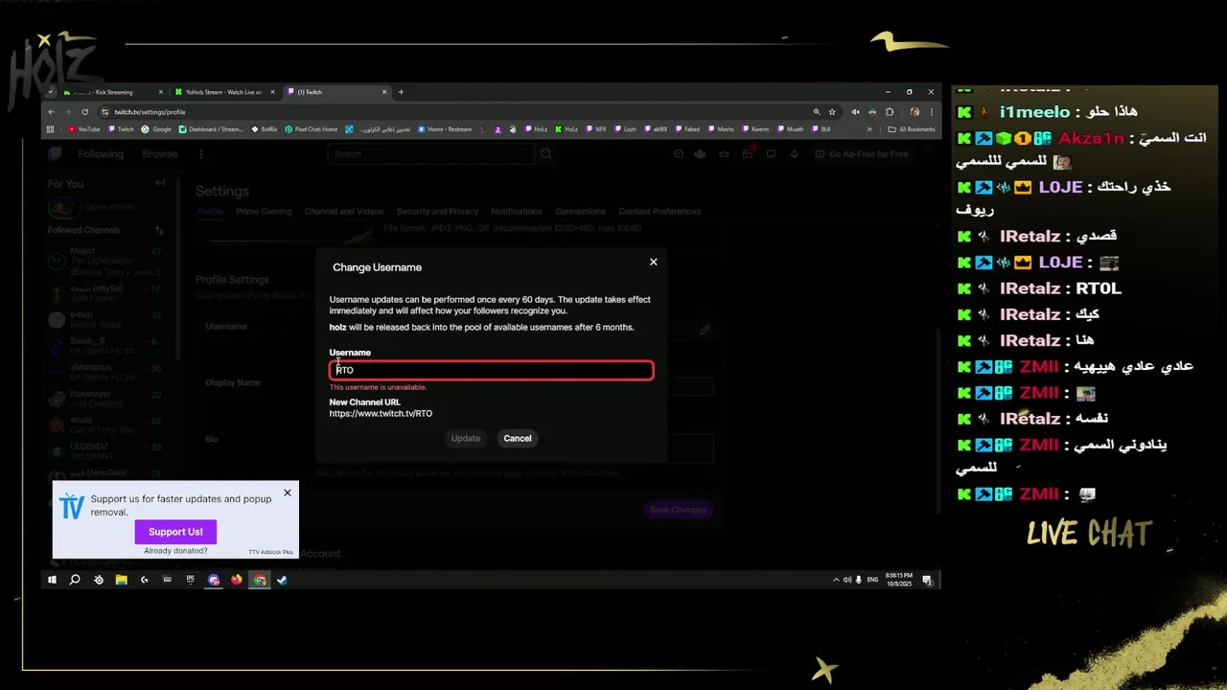Open File Explorer from the taskbar
Screen dimensions: 1227x690
(x=121, y=580)
